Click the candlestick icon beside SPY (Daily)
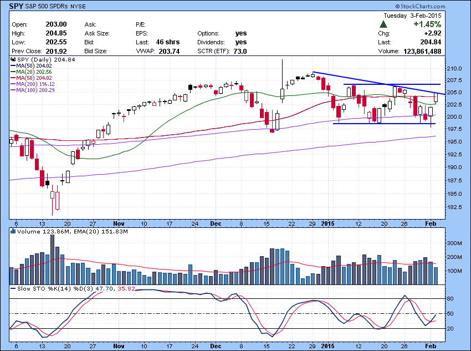 tap(13, 59)
